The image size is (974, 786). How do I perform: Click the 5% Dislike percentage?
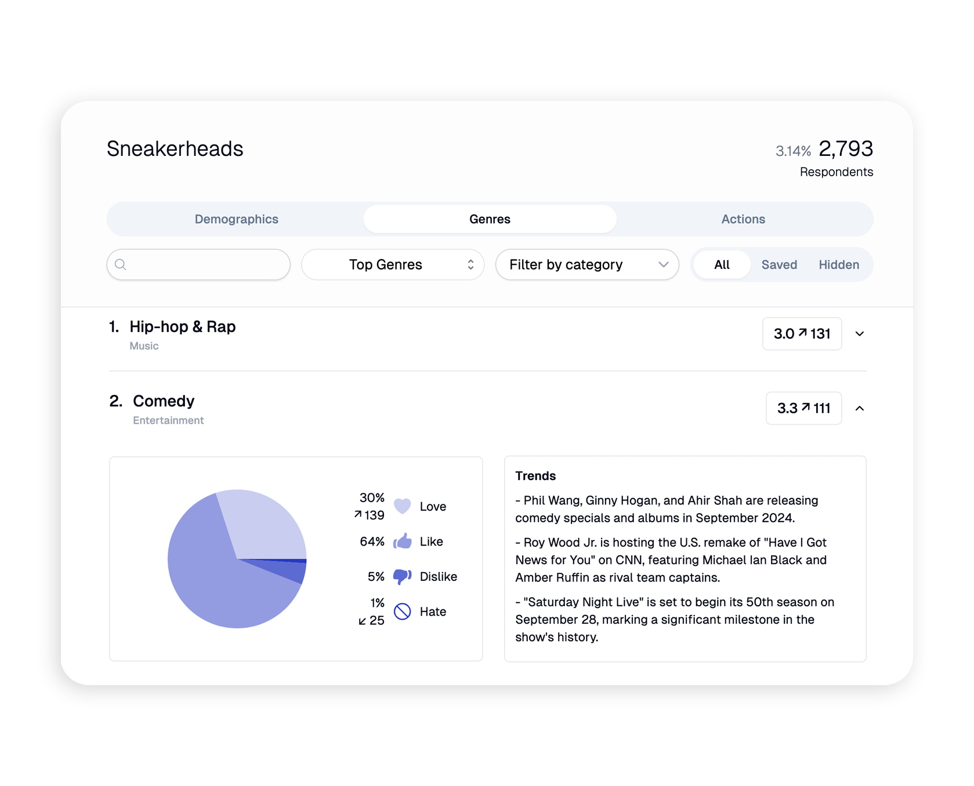376,577
